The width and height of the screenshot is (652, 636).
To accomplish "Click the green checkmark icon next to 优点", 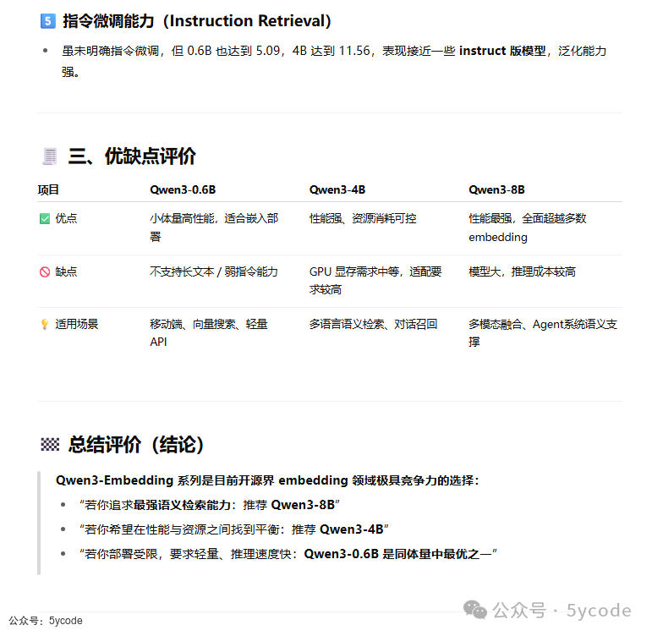I will tap(45, 218).
